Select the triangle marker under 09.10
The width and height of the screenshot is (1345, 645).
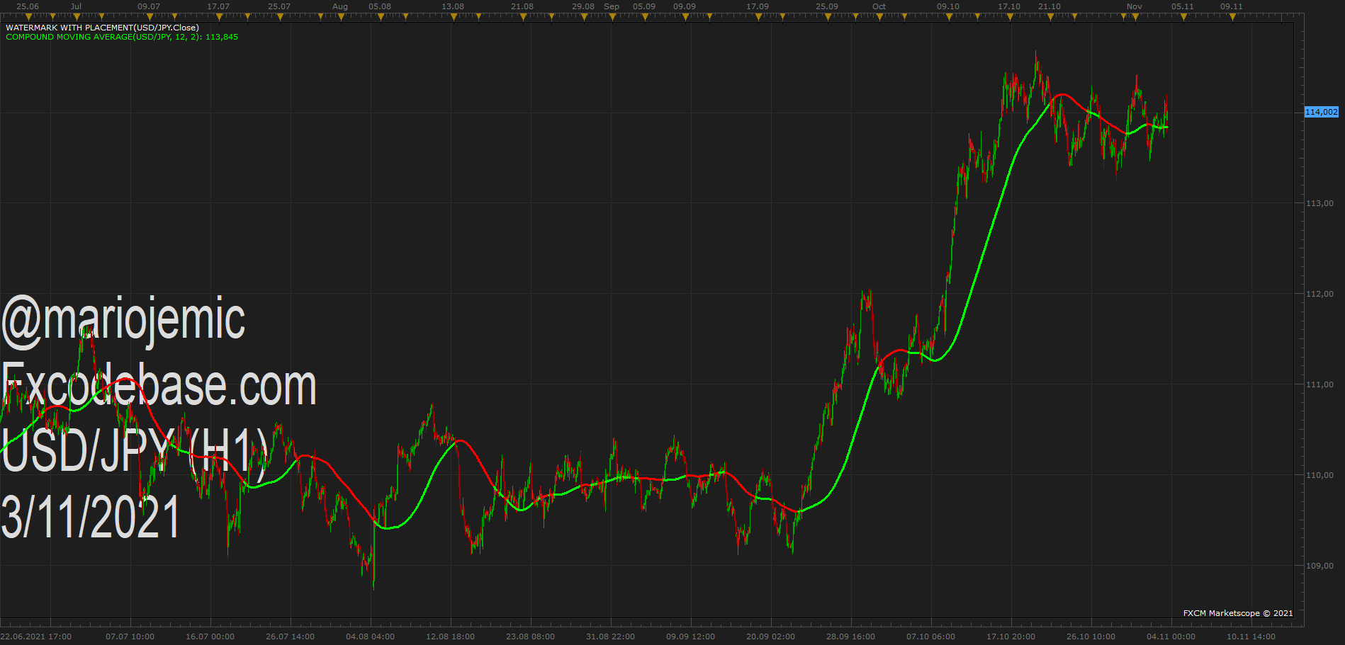pyautogui.click(x=948, y=17)
